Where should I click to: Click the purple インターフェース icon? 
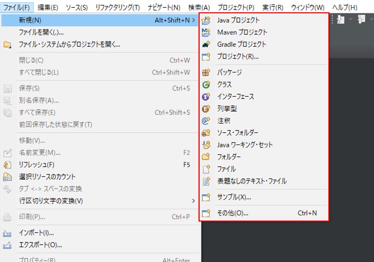pyautogui.click(x=206, y=97)
